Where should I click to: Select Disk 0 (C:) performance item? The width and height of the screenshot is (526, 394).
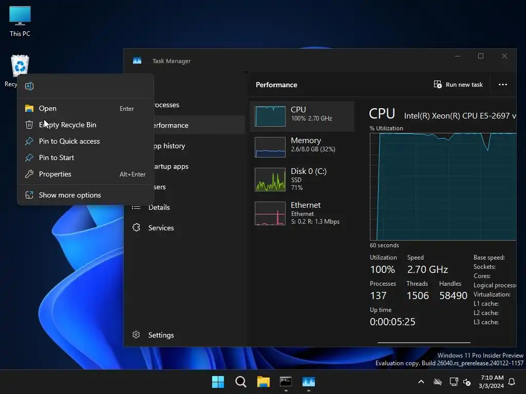coord(302,180)
